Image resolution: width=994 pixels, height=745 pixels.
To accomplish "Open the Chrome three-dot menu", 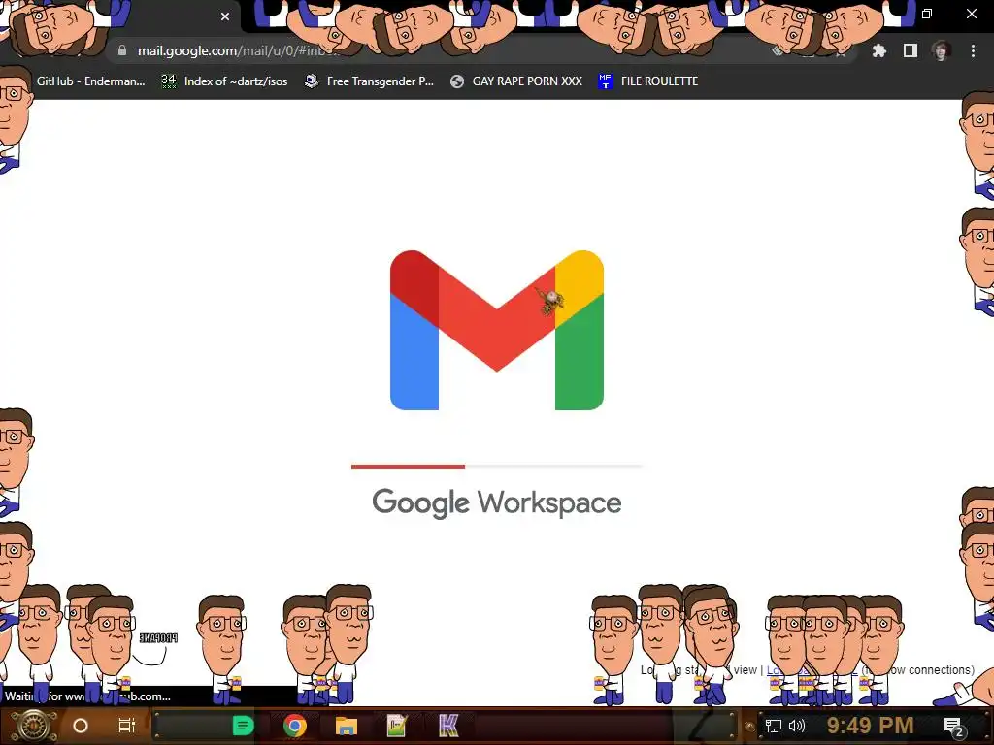I will tap(973, 50).
